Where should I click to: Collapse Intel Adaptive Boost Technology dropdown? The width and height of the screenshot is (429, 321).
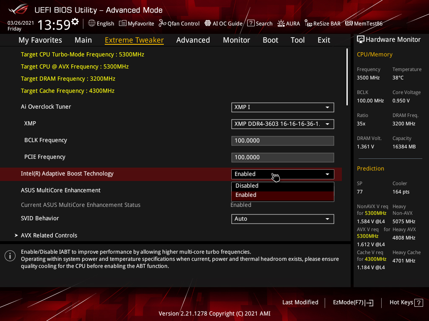click(283, 174)
